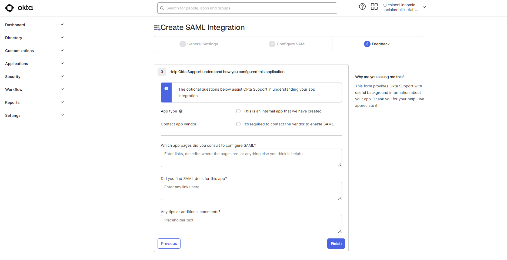Click the search magnifier icon
The height and width of the screenshot is (260, 507).
(x=162, y=8)
